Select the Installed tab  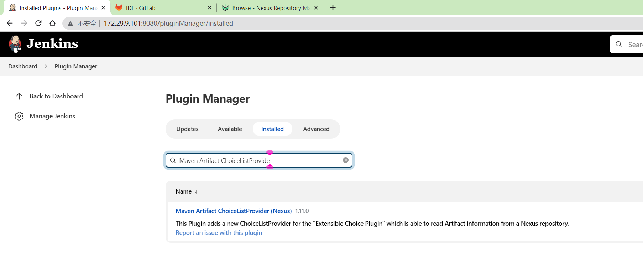pos(272,129)
